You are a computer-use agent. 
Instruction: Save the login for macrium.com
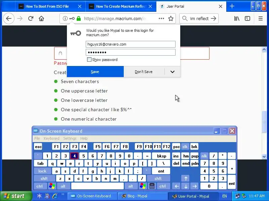(x=95, y=72)
